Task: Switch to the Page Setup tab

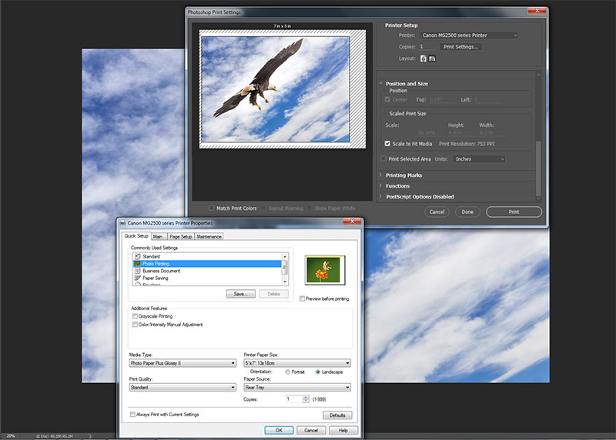Action: click(180, 237)
